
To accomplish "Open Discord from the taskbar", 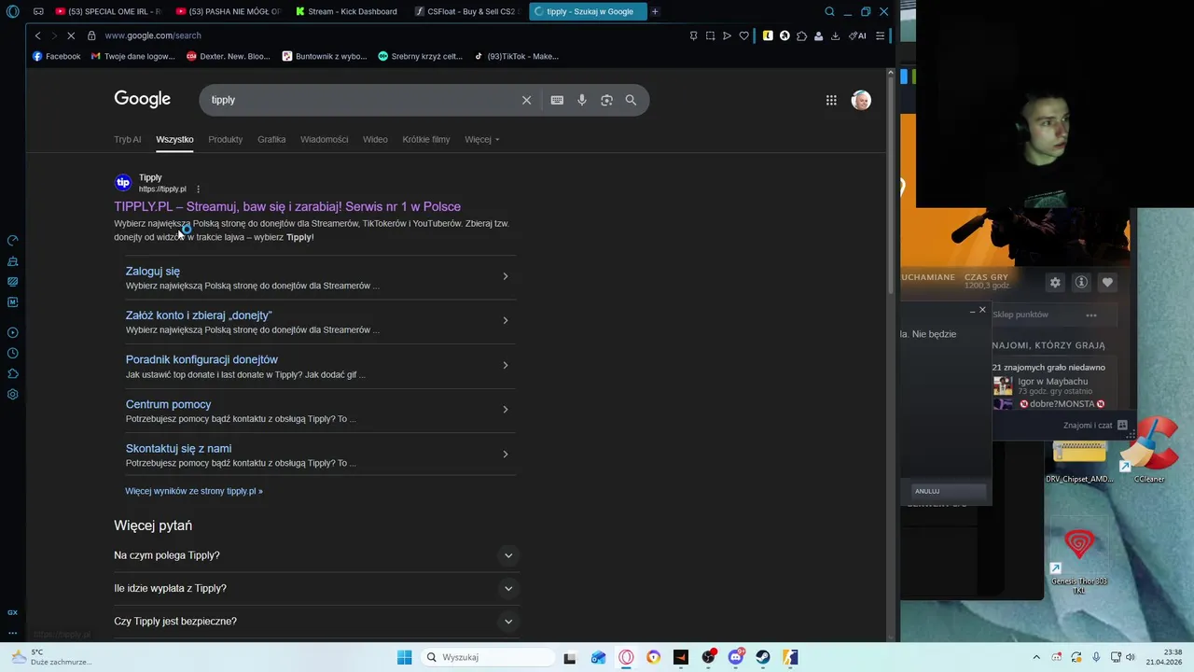I will [x=736, y=657].
